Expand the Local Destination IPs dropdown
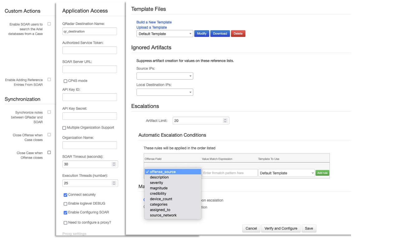This screenshot has height=238, width=399. click(165, 92)
